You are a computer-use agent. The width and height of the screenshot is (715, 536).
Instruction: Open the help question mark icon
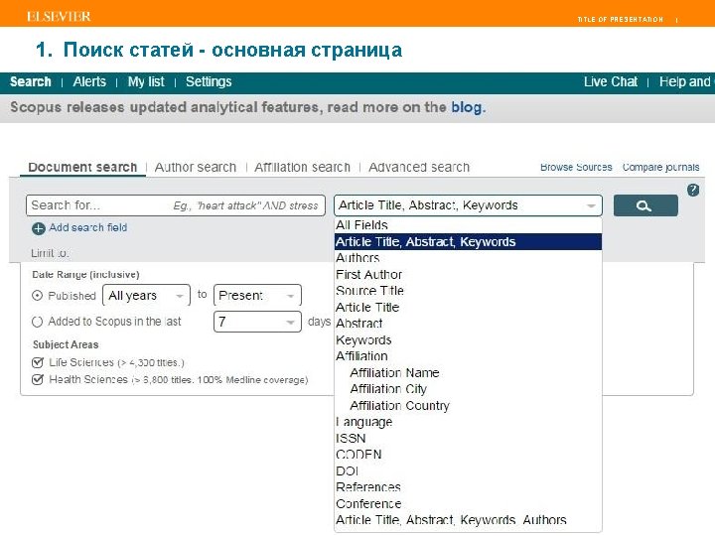click(x=693, y=190)
